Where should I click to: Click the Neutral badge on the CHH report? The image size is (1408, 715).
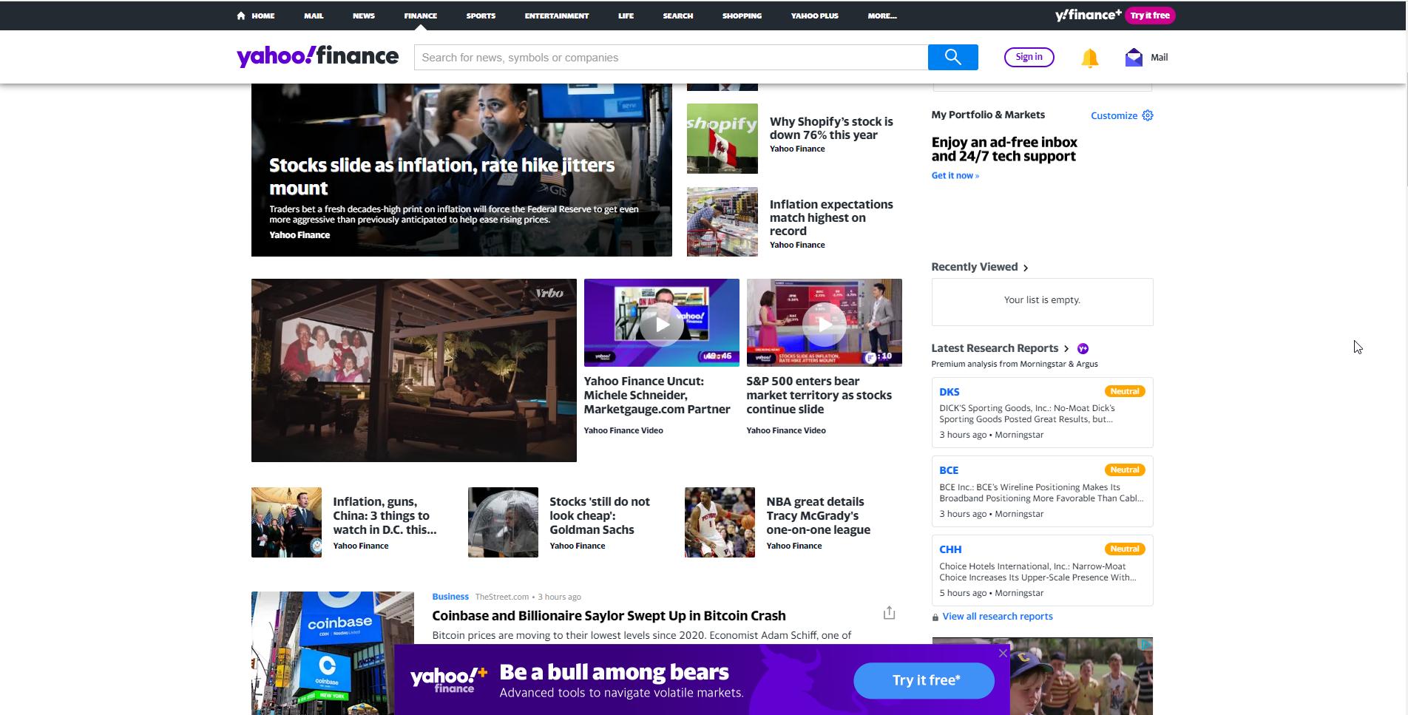(1125, 549)
